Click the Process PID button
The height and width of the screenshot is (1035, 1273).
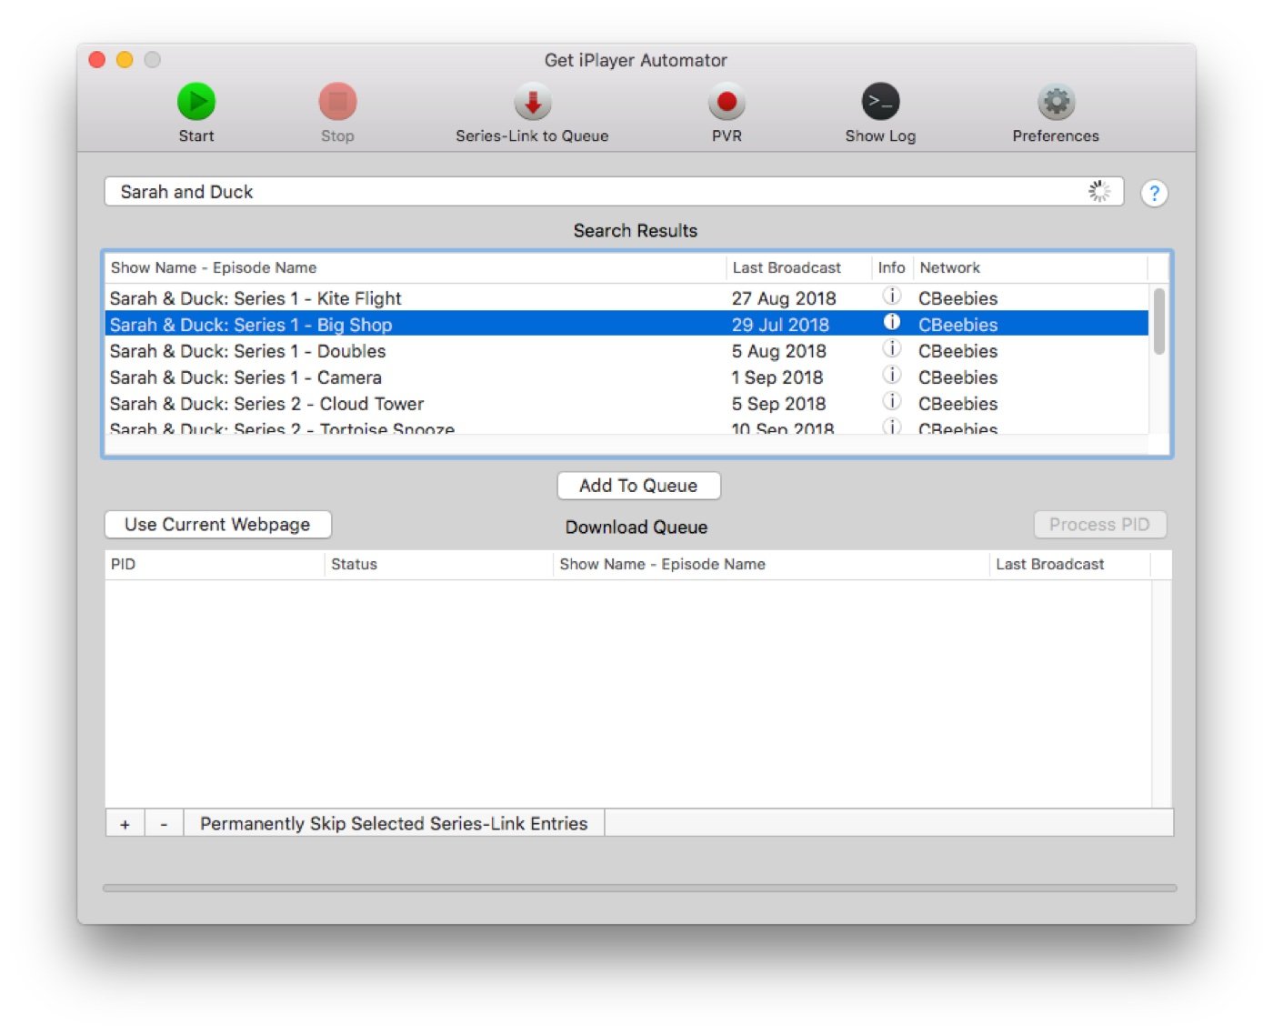(1099, 524)
